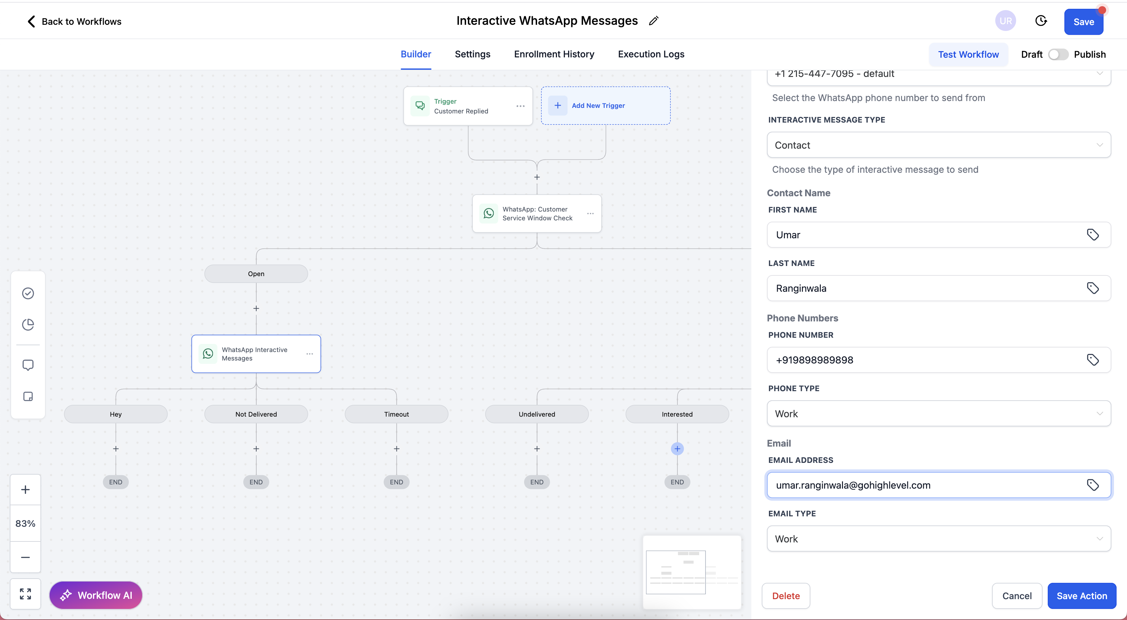Open the Phone Type dropdown

coord(939,414)
